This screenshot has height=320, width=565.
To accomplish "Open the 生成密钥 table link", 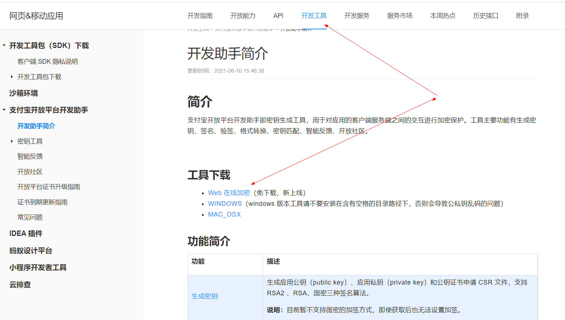I will (x=204, y=296).
